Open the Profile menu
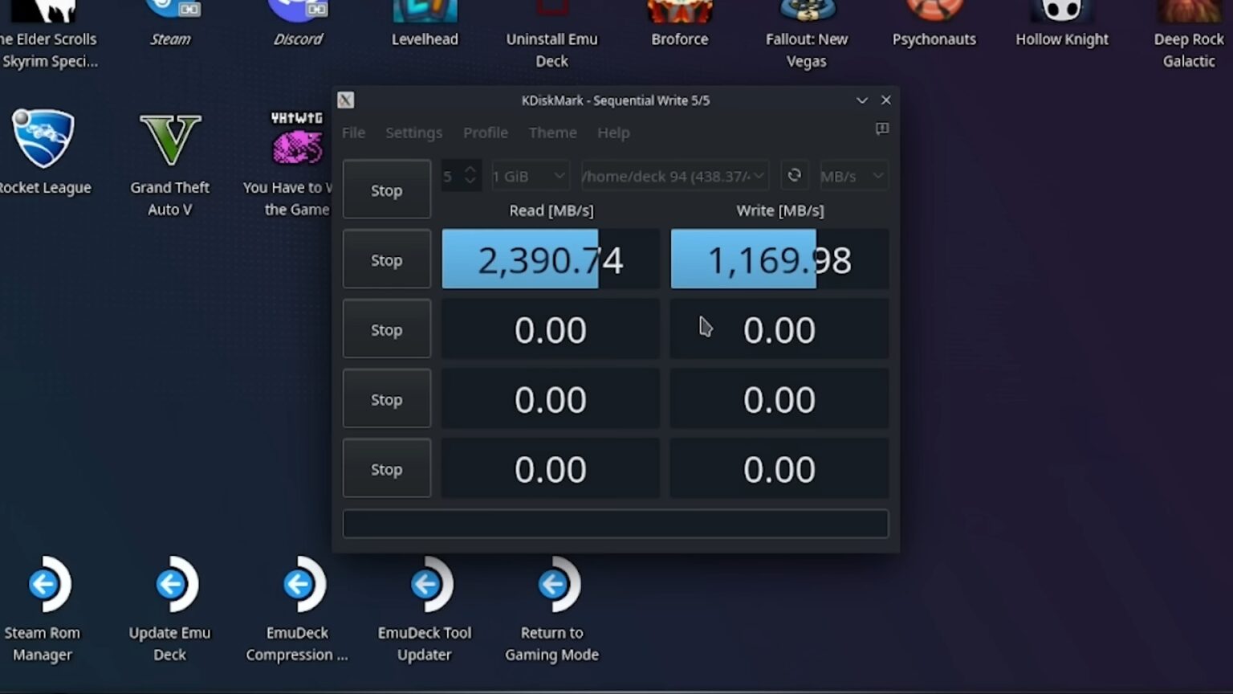This screenshot has height=694, width=1233. [x=485, y=133]
